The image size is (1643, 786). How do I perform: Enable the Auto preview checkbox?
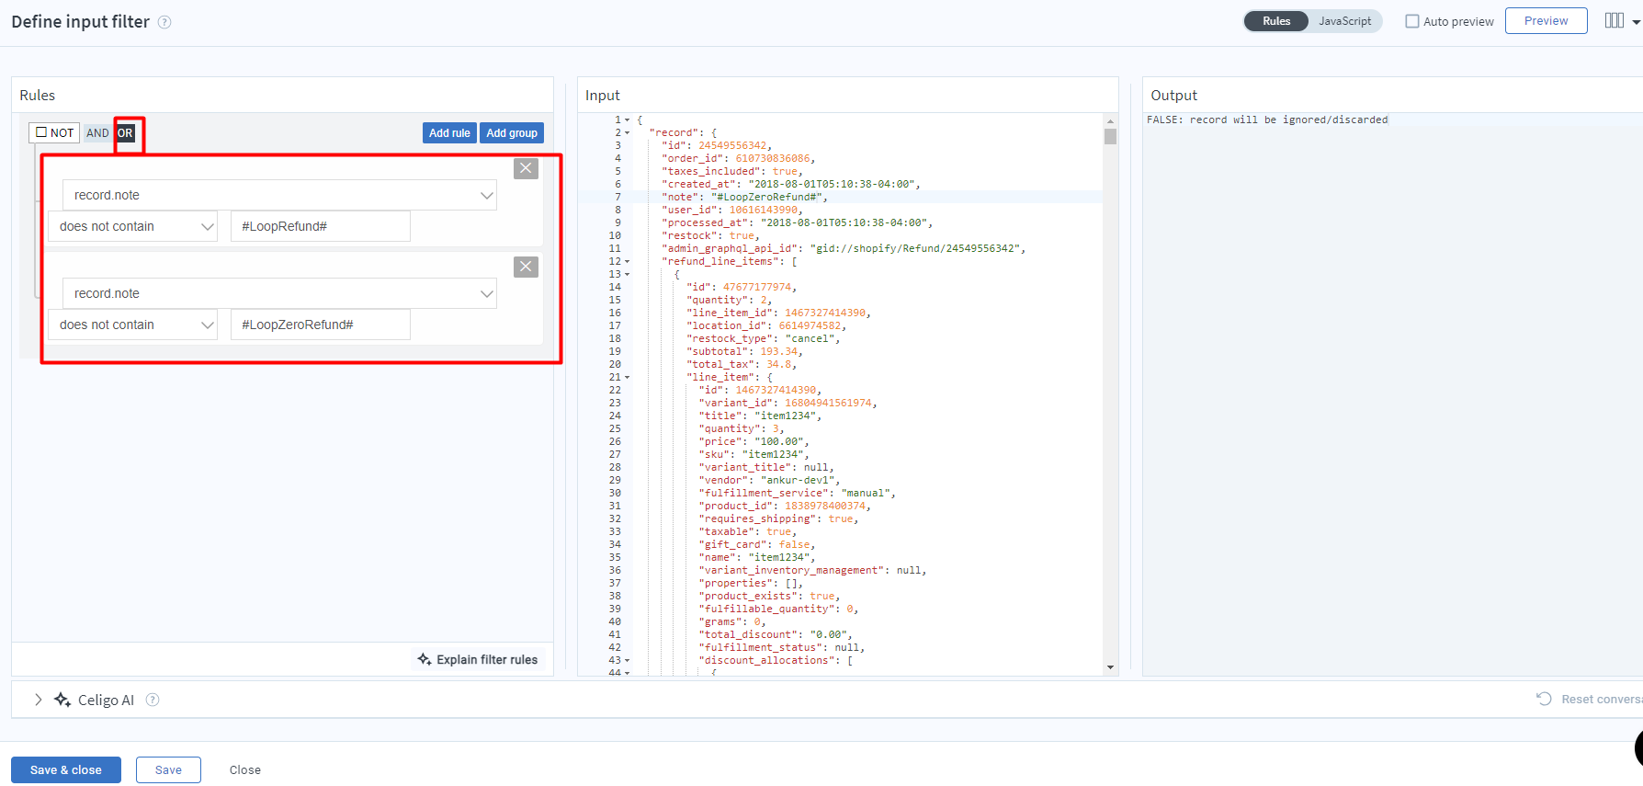coord(1412,21)
